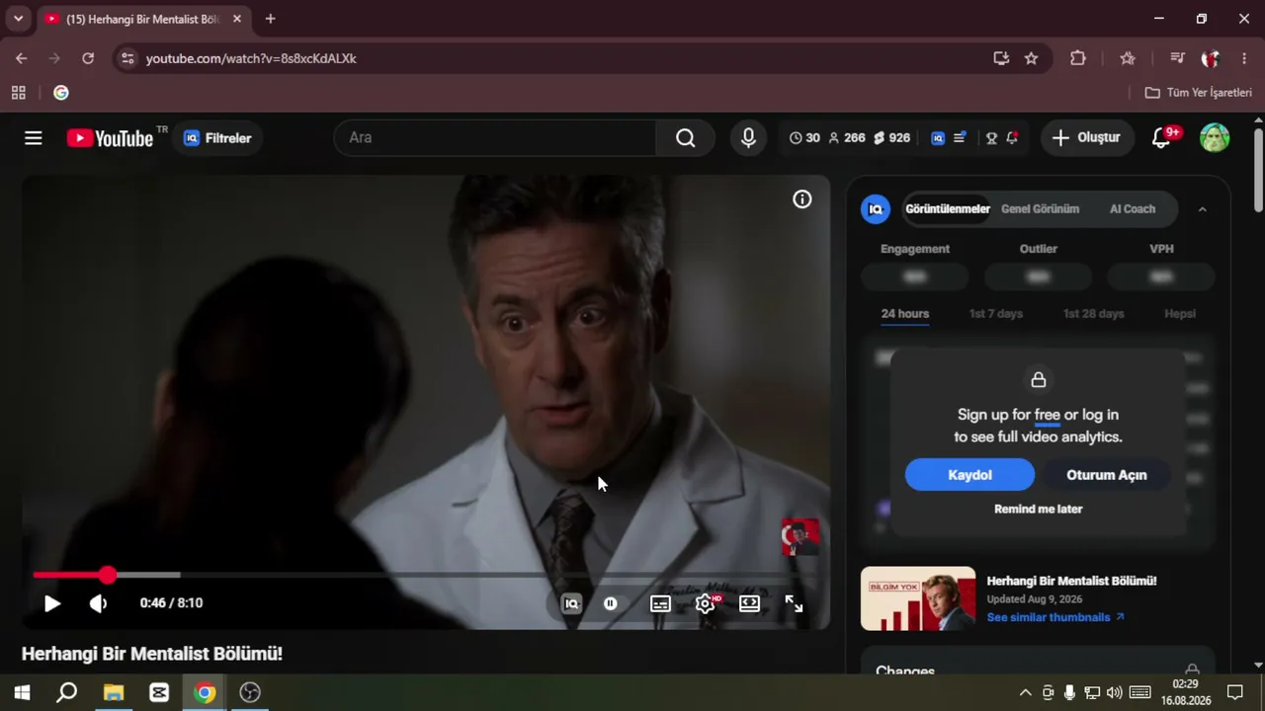Open See similar thumbnails link
The height and width of the screenshot is (711, 1265).
click(x=1055, y=617)
